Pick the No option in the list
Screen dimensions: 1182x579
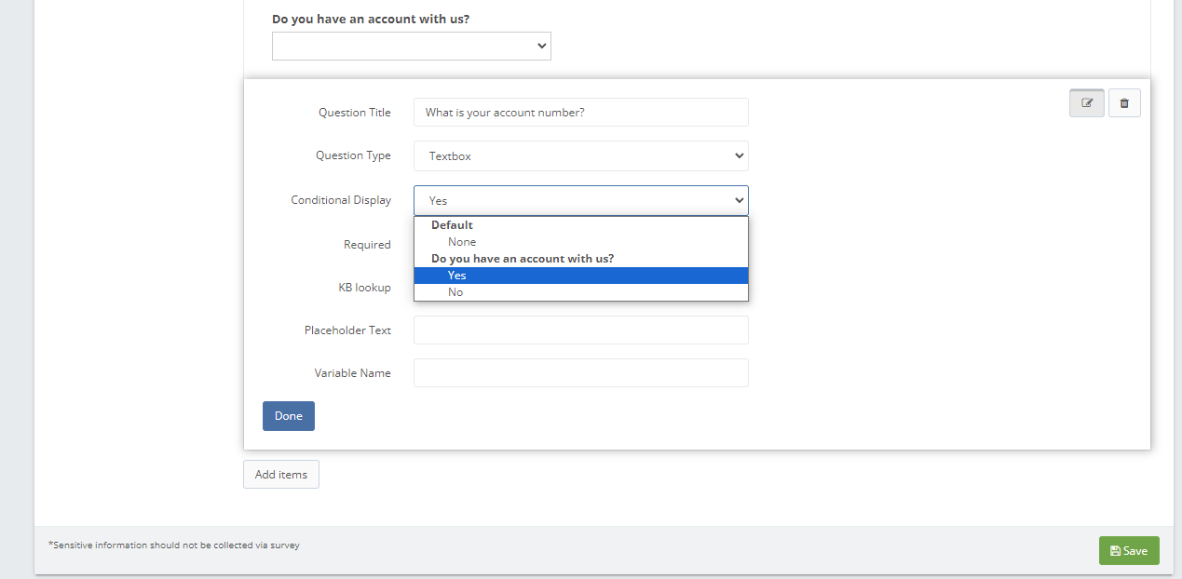455,292
